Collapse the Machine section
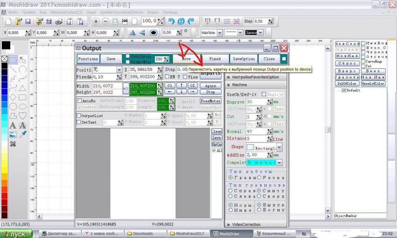Screen dimensions: 397x238 [228, 85]
